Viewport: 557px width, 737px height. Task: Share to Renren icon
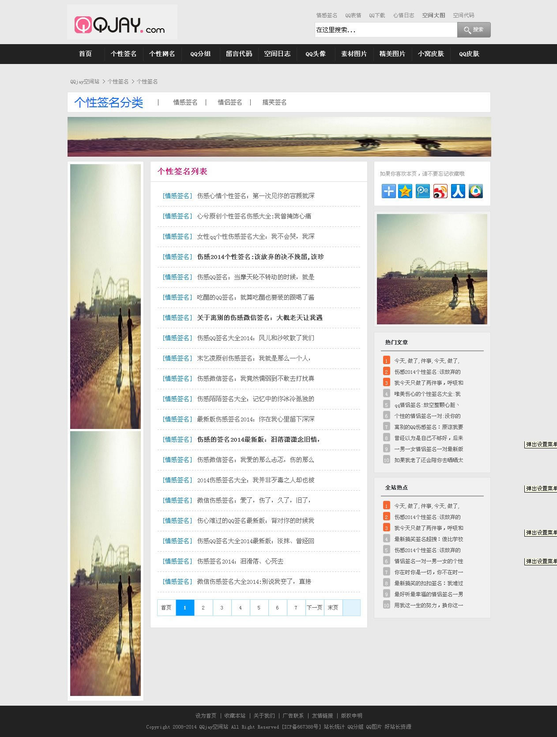458,191
